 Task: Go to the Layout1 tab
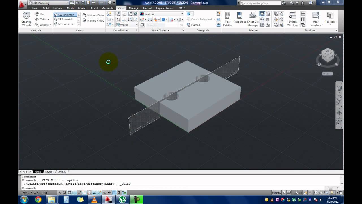click(x=49, y=172)
